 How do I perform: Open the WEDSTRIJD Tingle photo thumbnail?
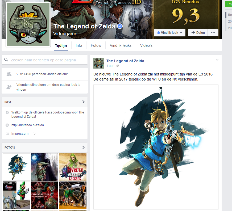point(16,195)
